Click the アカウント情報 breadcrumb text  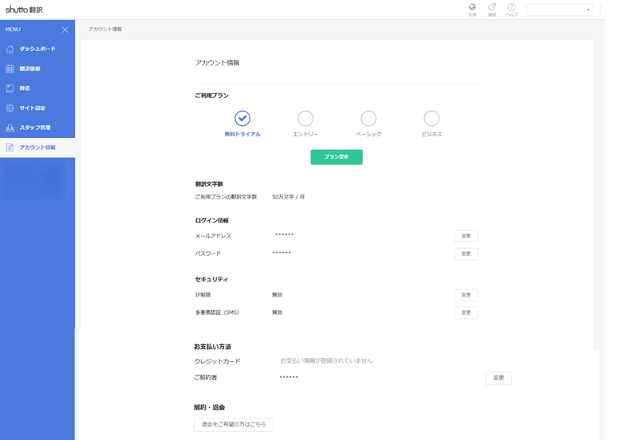105,29
